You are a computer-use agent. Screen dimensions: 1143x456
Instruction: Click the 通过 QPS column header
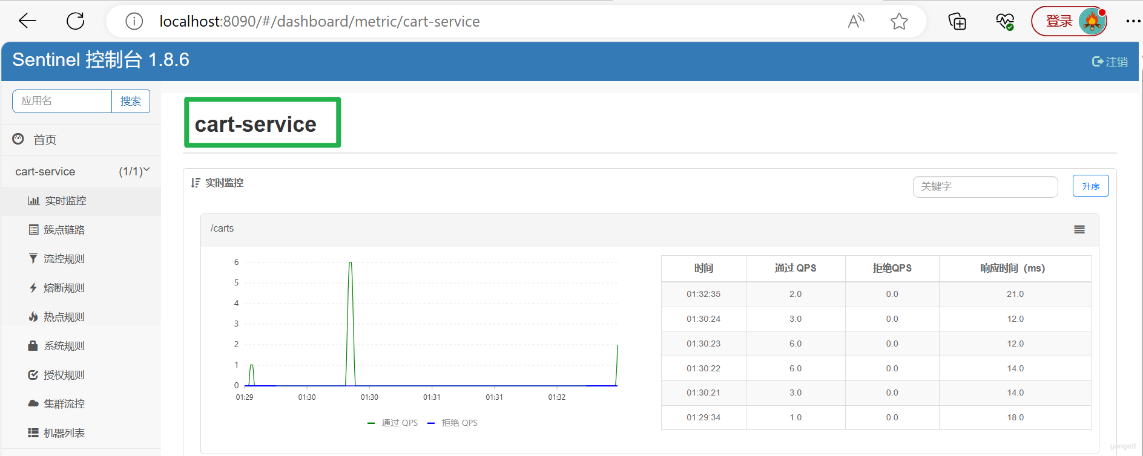795,268
